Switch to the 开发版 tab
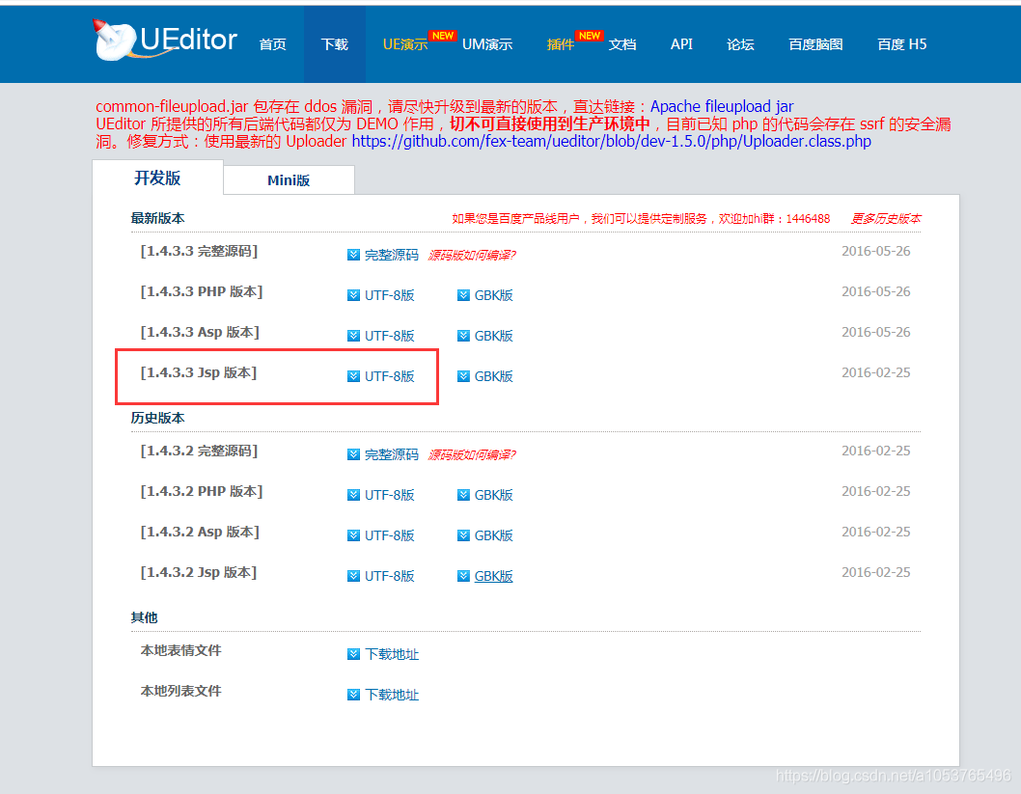The height and width of the screenshot is (794, 1021). [x=157, y=179]
